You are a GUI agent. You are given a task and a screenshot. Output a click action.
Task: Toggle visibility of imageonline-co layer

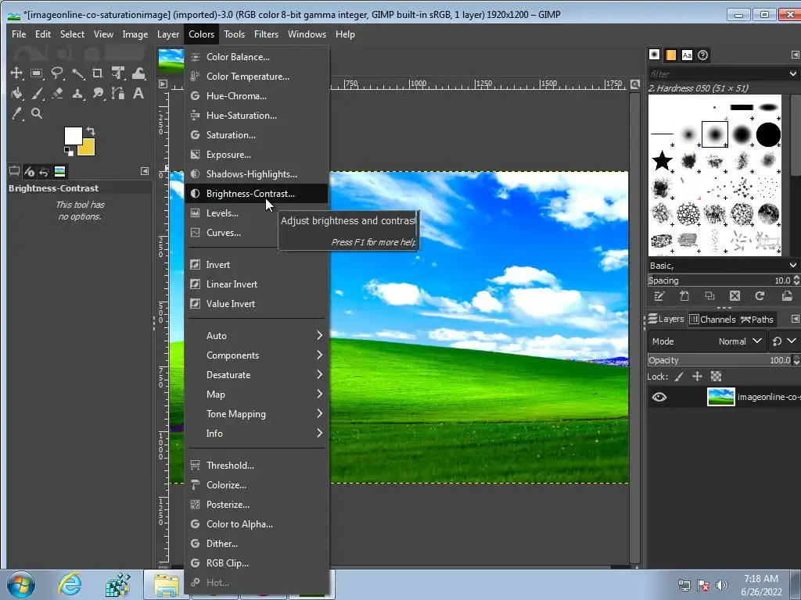tap(659, 397)
